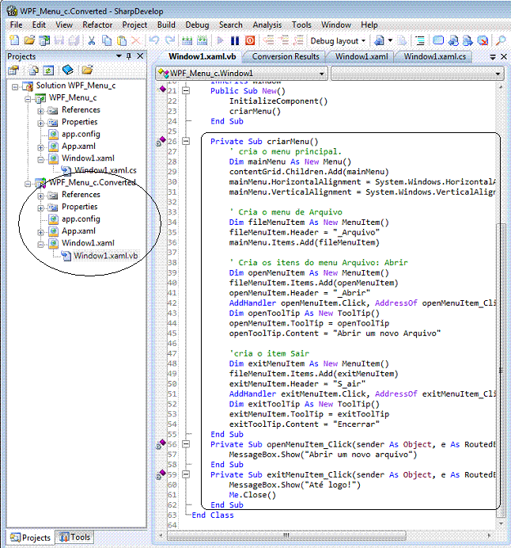
Task: Close the active editor tab
Action: click(x=504, y=56)
